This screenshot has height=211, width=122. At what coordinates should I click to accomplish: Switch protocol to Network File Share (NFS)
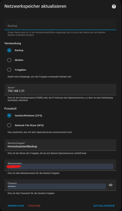point(9,125)
